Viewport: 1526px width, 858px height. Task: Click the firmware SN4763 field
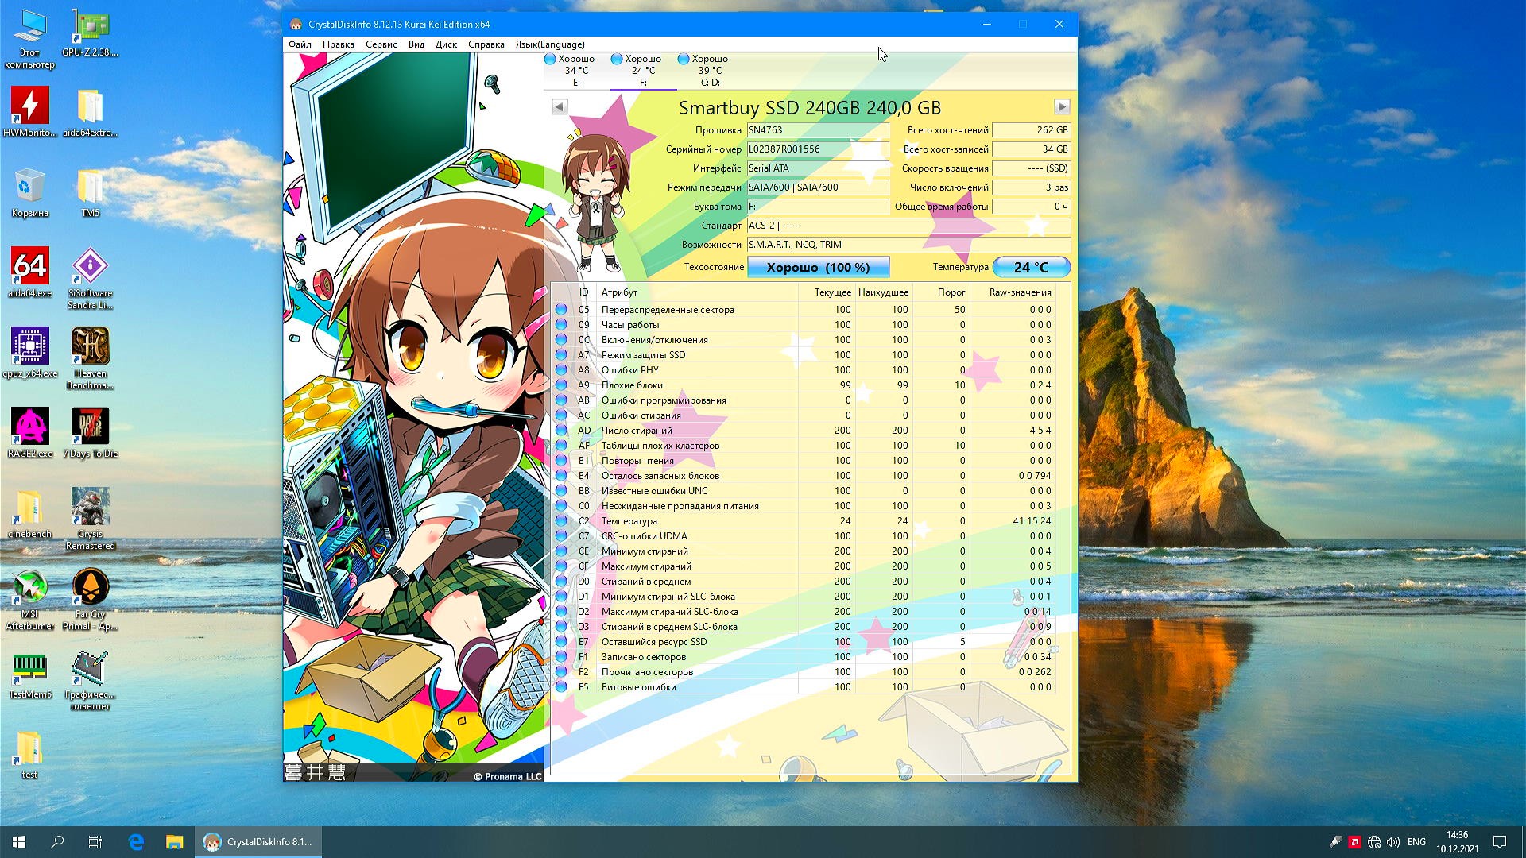(817, 130)
